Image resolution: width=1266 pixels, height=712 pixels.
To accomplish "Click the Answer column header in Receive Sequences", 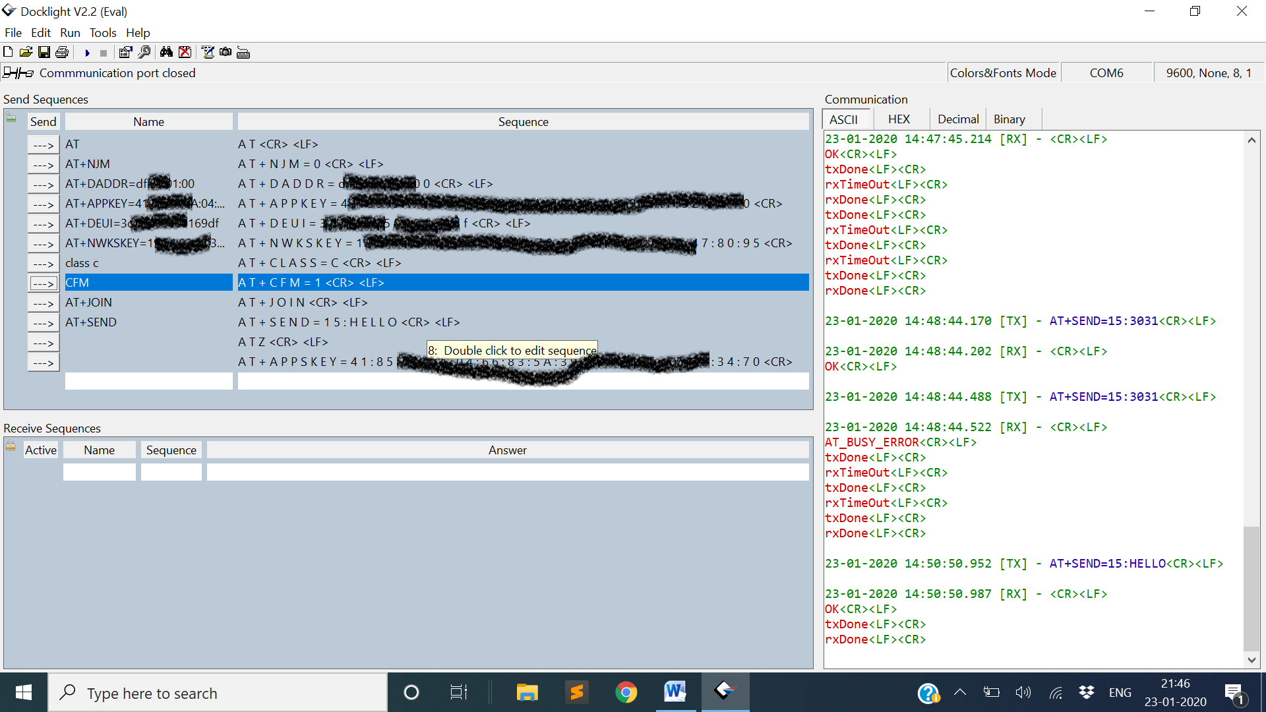I will pos(507,450).
